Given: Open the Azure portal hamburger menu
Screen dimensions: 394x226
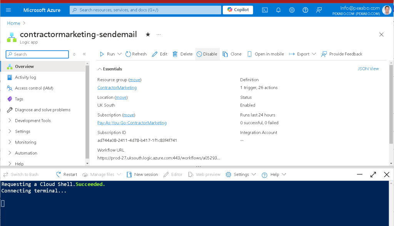Looking at the screenshot, I should 8,10.
